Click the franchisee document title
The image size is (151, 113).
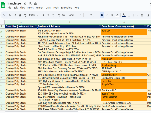[14, 4]
